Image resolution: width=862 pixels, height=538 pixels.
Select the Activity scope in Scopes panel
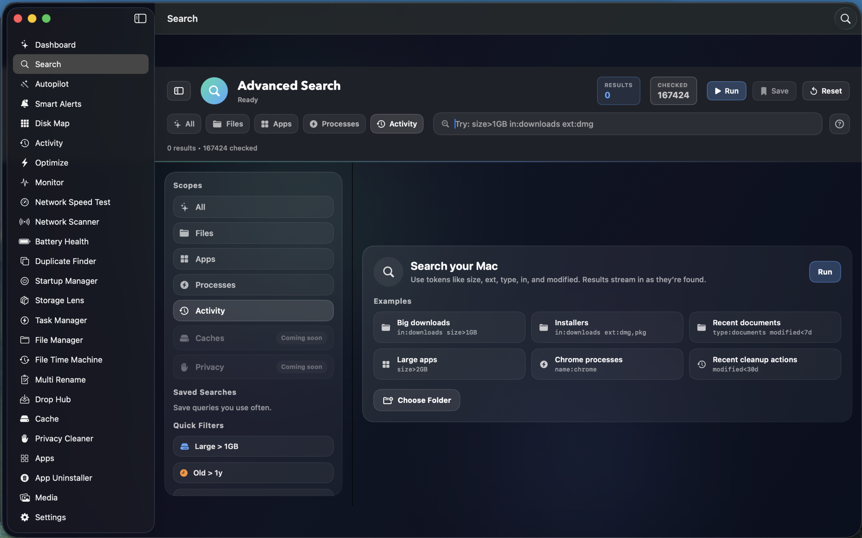click(253, 311)
